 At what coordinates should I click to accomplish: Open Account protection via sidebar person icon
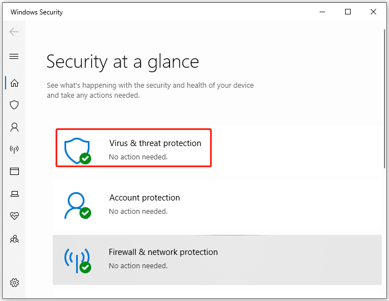click(x=14, y=127)
